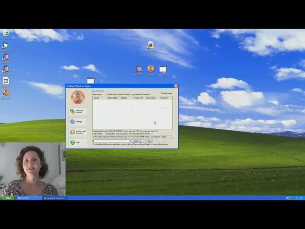Open the Firefox HTML document icon on desktop

150,45
